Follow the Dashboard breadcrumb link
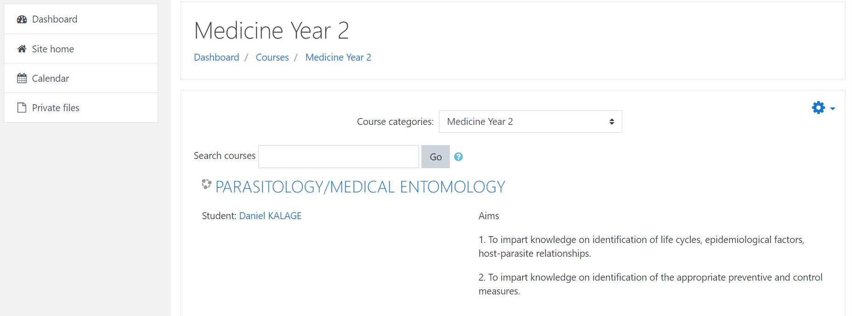The height and width of the screenshot is (316, 852). pos(216,57)
